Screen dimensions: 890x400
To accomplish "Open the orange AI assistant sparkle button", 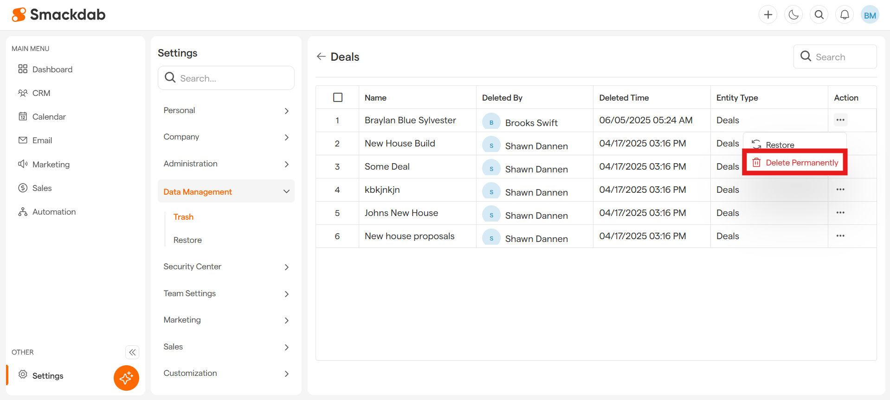I will (x=126, y=378).
